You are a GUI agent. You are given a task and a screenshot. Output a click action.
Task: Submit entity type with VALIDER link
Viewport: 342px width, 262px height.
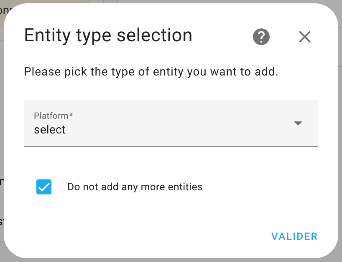[294, 237]
